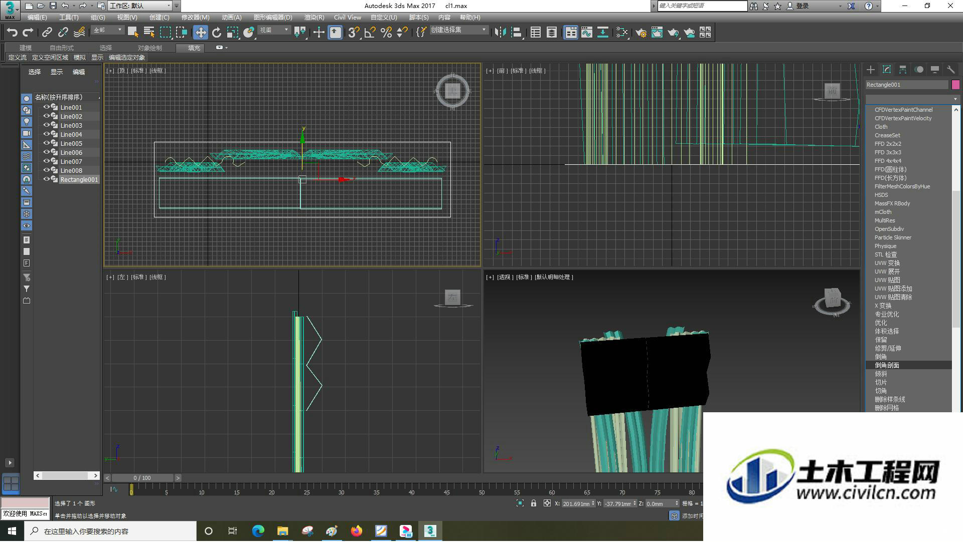The image size is (963, 542).
Task: Click the scene explorer horizontal scrollbar
Action: 66,475
